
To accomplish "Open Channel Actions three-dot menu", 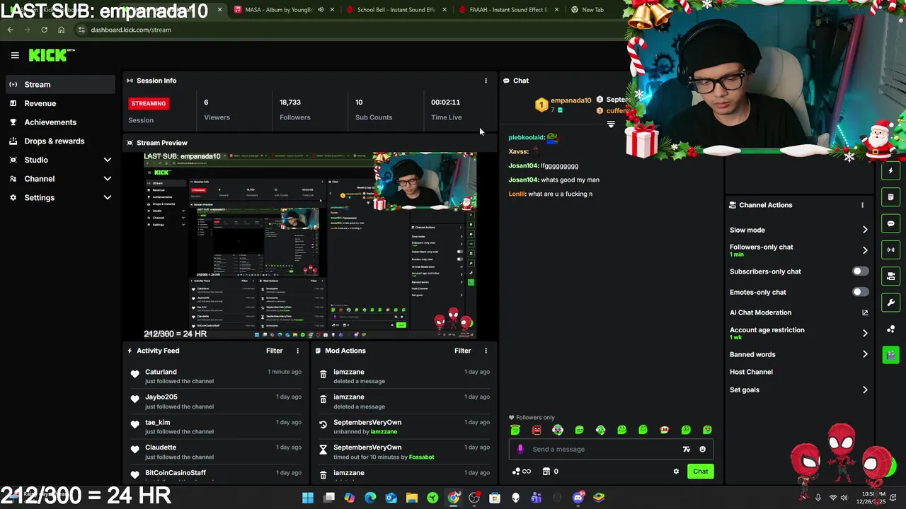I will (862, 205).
